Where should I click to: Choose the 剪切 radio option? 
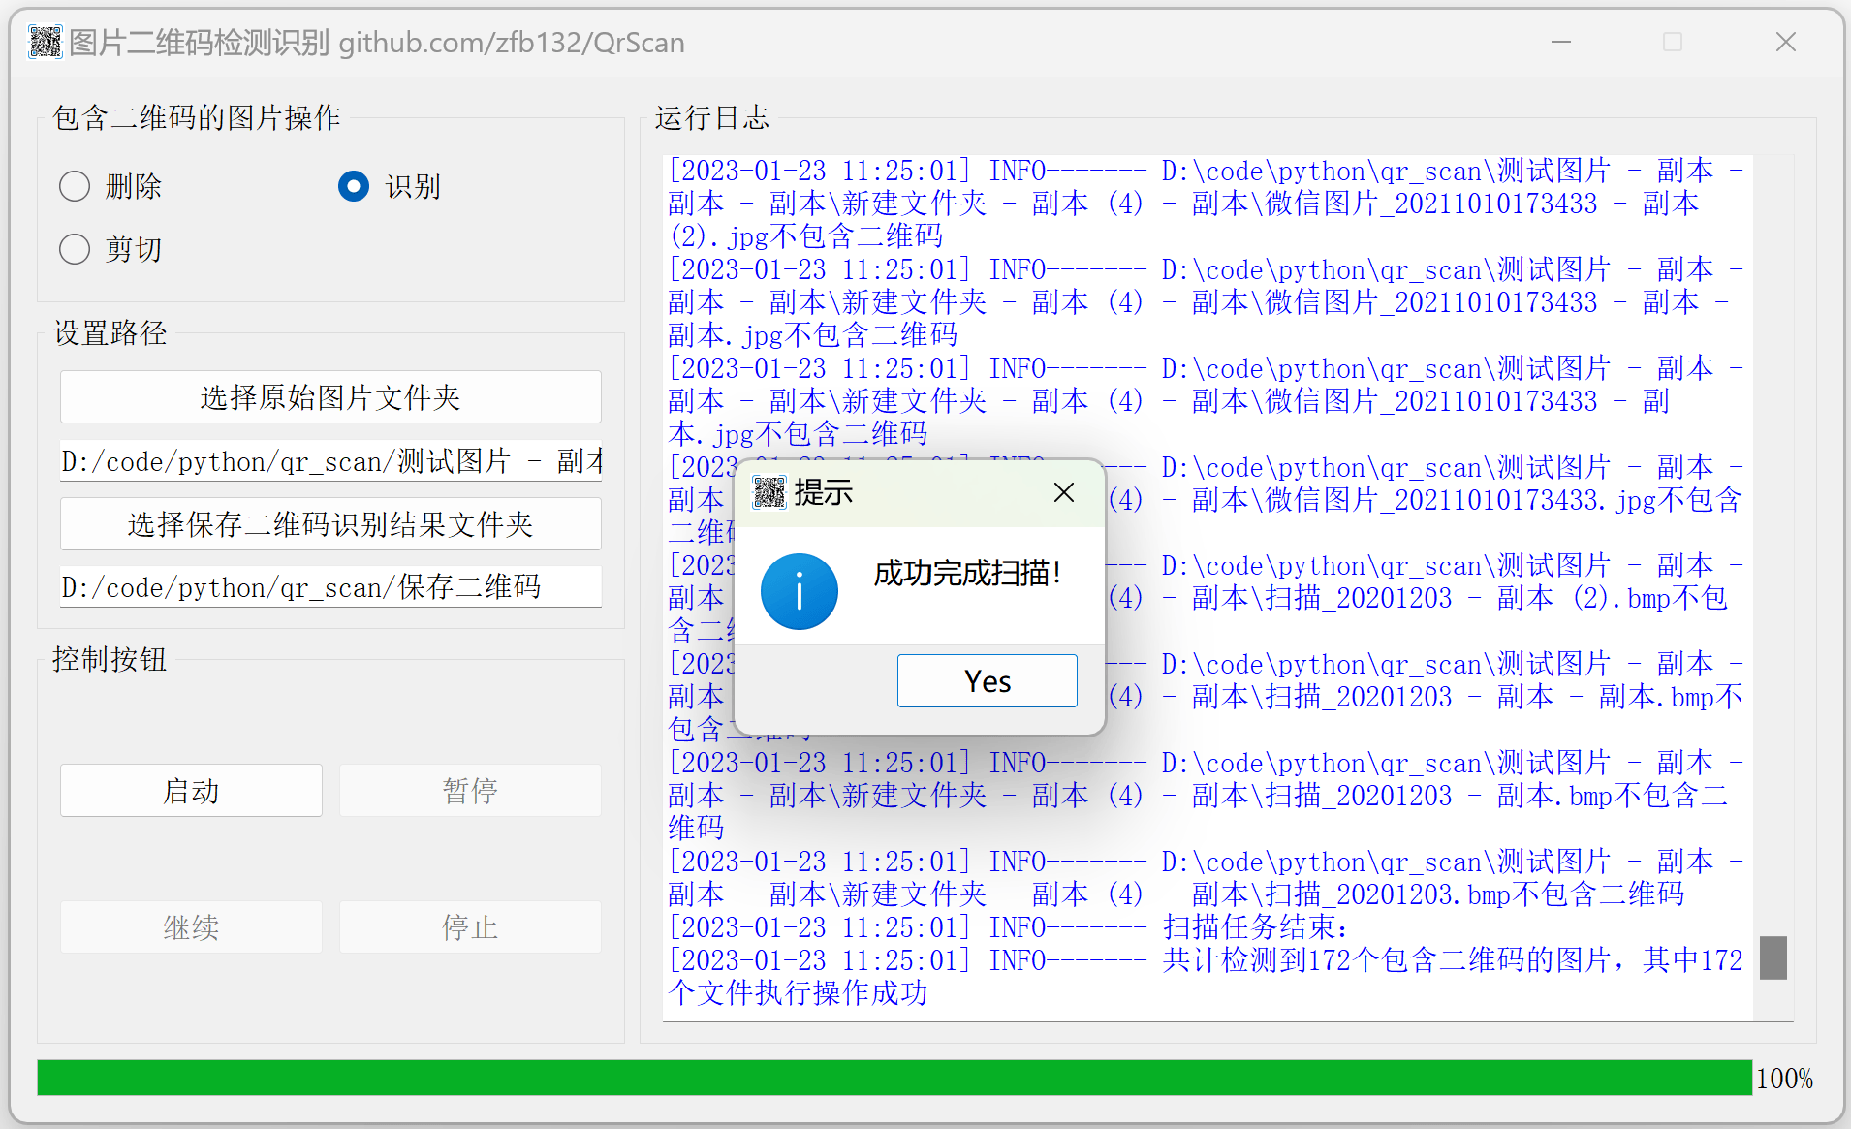[75, 249]
